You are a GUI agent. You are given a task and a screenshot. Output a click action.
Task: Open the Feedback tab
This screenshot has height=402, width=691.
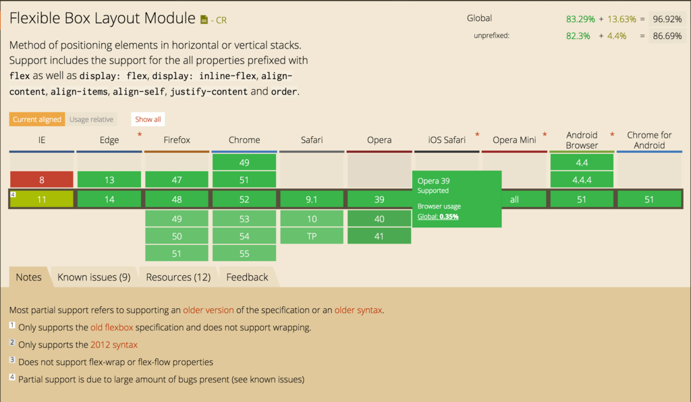[x=247, y=277]
